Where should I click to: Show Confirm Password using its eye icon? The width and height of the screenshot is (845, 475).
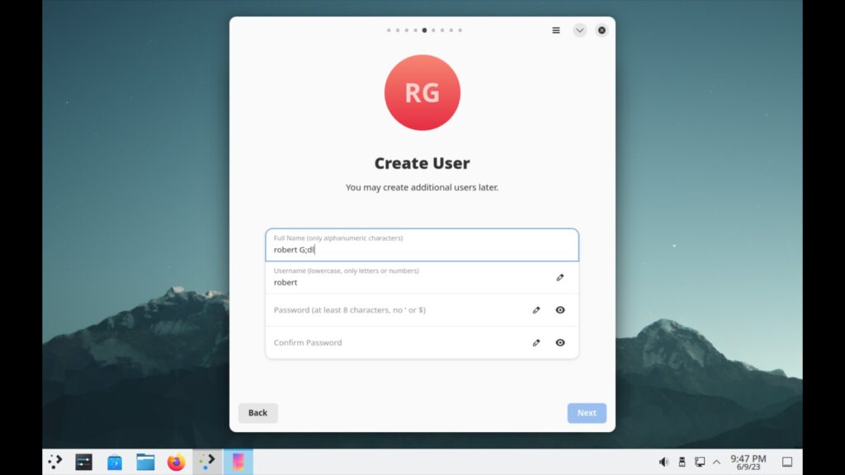click(x=560, y=342)
